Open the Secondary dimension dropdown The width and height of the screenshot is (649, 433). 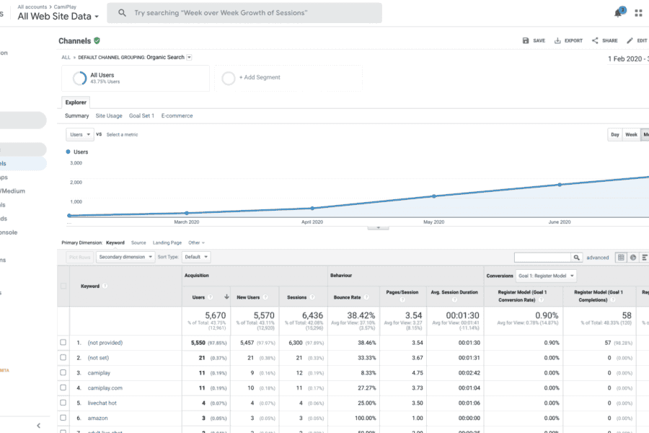click(125, 257)
